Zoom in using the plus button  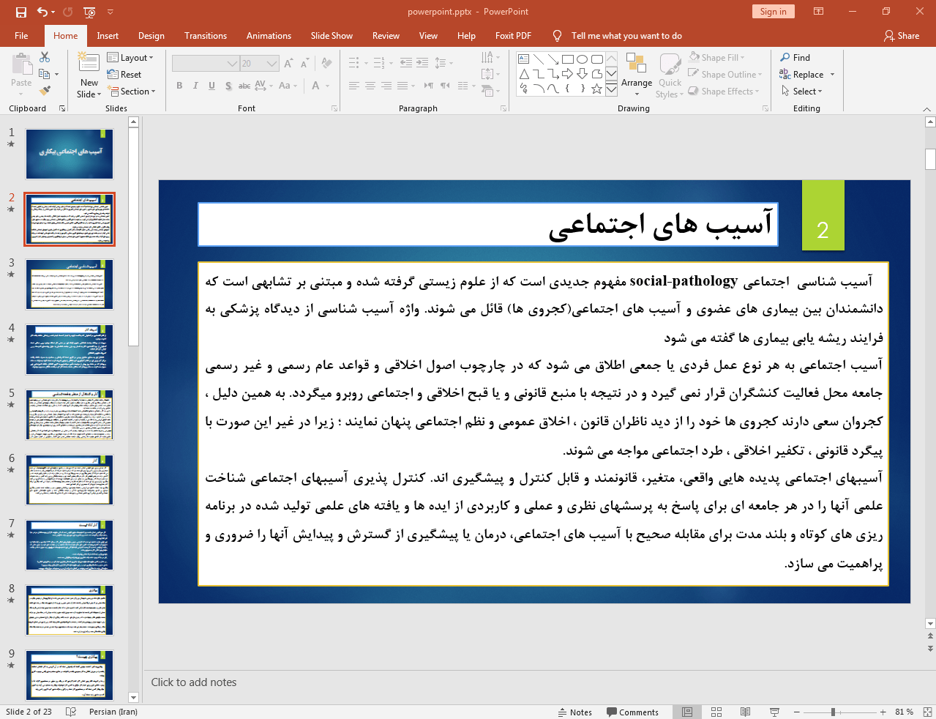883,712
